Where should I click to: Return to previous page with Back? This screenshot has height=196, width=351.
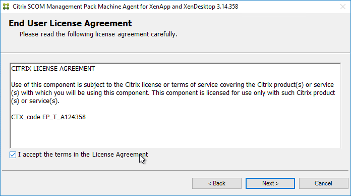click(x=217, y=183)
